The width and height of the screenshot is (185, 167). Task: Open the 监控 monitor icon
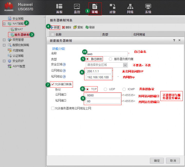click(x=77, y=7)
